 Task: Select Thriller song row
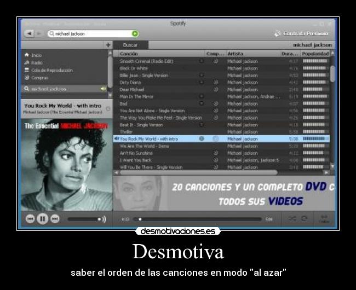[221, 132]
